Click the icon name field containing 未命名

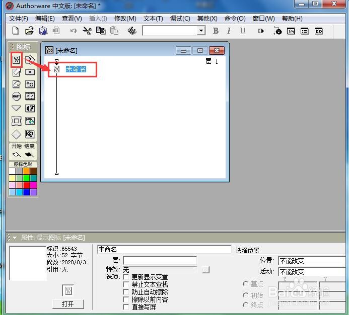[x=164, y=249]
